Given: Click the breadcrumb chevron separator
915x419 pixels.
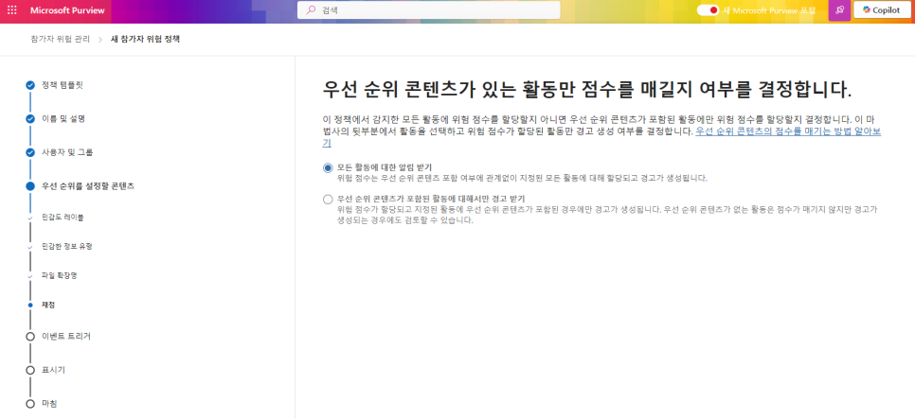Looking at the screenshot, I should (x=100, y=40).
